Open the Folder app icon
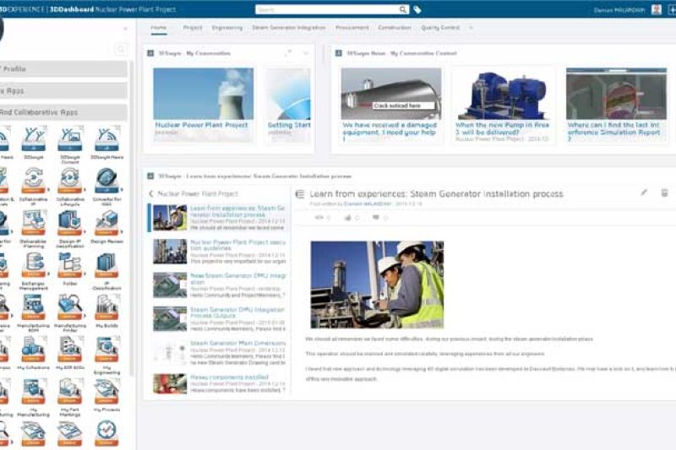The image size is (676, 450). coord(70,265)
